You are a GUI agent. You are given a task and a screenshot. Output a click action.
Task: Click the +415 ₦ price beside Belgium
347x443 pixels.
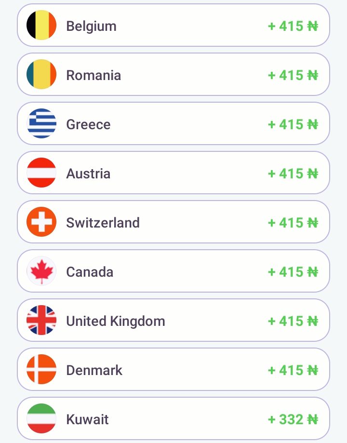click(x=293, y=26)
